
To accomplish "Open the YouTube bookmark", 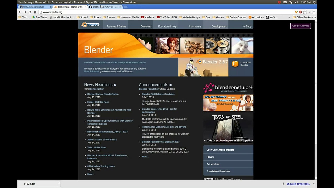I will [x=148, y=17].
